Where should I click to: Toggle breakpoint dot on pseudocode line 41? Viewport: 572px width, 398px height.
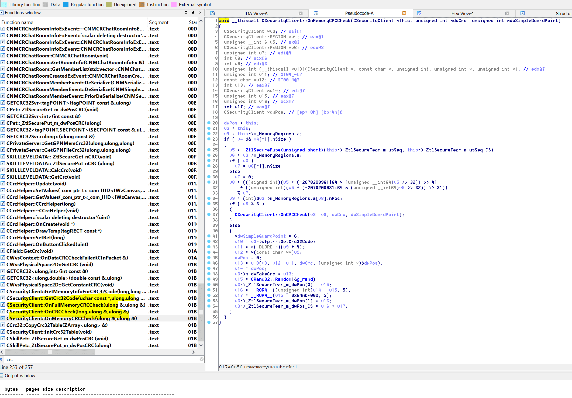pyautogui.click(x=209, y=236)
